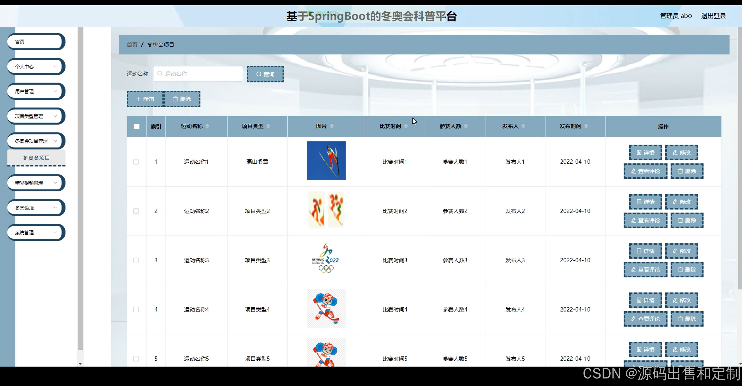The height and width of the screenshot is (386, 742).
Task: Click the trash icon bulk Delete button
Action: 182,99
